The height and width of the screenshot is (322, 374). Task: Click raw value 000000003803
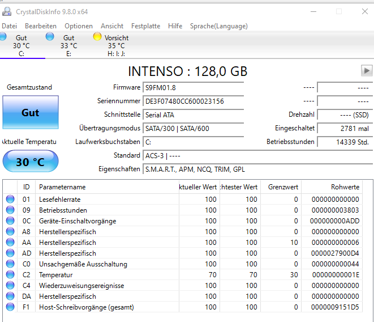pyautogui.click(x=335, y=210)
